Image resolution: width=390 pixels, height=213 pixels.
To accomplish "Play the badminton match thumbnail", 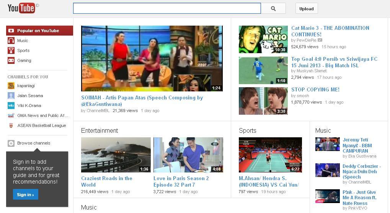I will click(x=270, y=155).
